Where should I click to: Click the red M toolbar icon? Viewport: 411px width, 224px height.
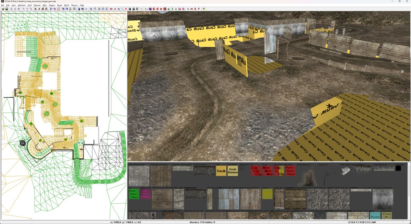coord(191,9)
